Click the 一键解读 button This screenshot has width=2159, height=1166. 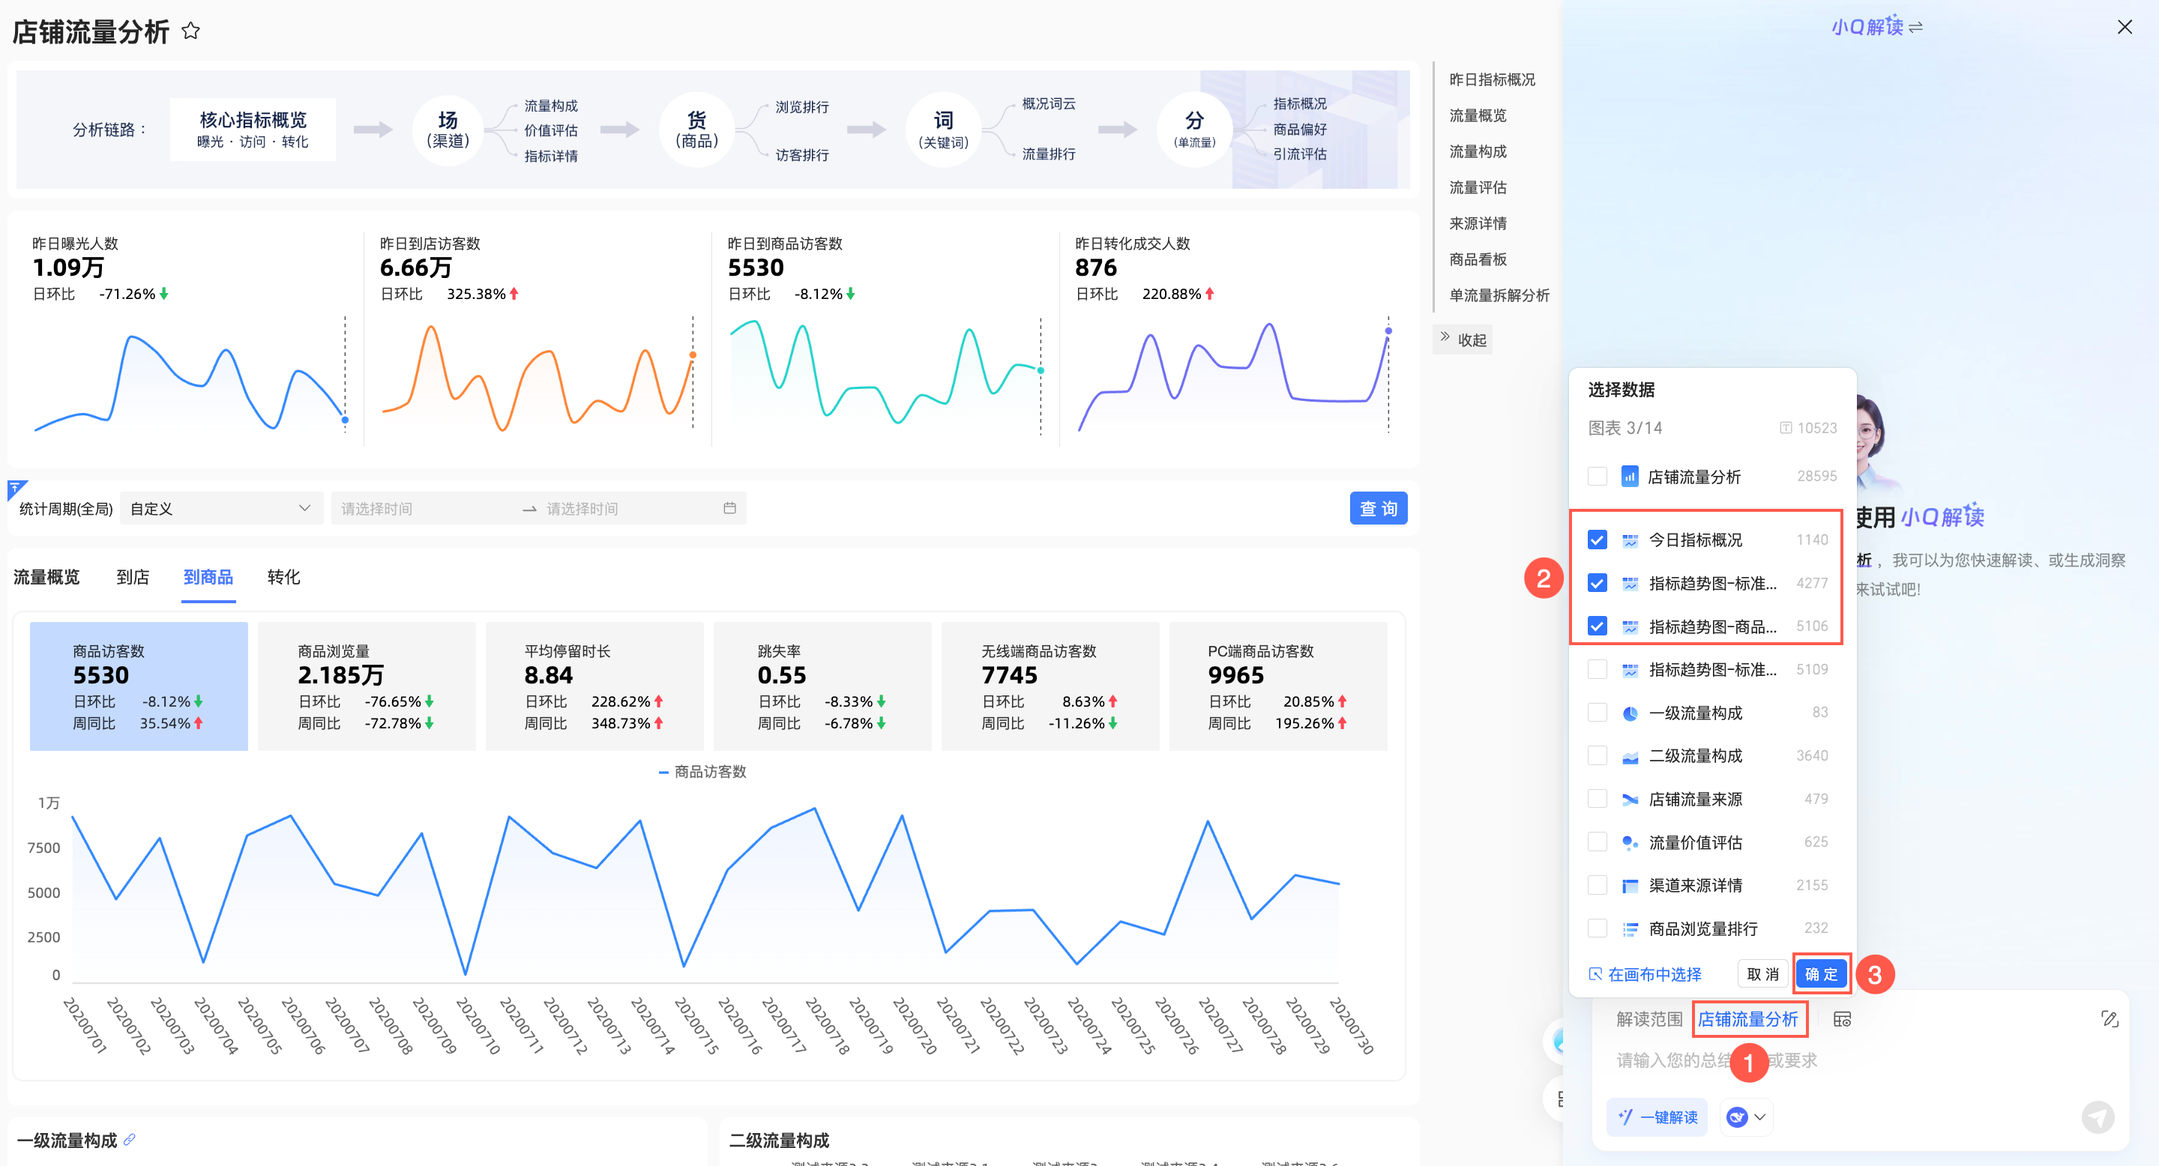pos(1656,1117)
